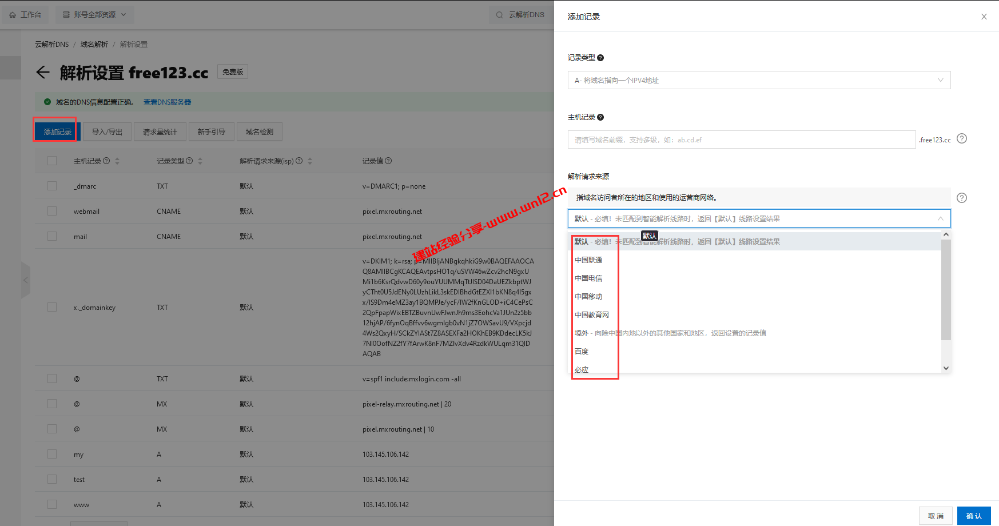Open help tooltip icon next to 记录类型

tap(600, 57)
